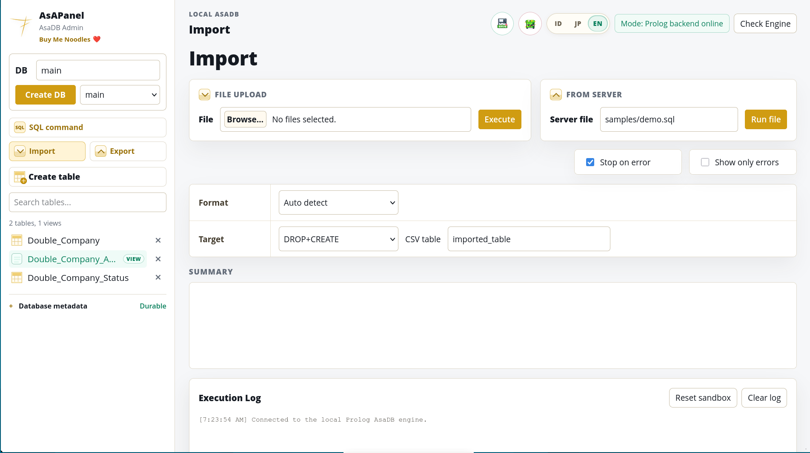The image size is (810, 453).
Task: Click the 'Connected to the local Prolog' log line
Action: [313, 419]
